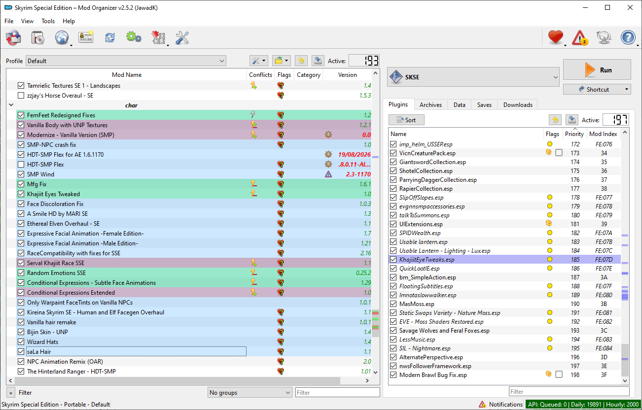Open the instance manager toolbar icon
The image size is (642, 410).
click(x=14, y=37)
